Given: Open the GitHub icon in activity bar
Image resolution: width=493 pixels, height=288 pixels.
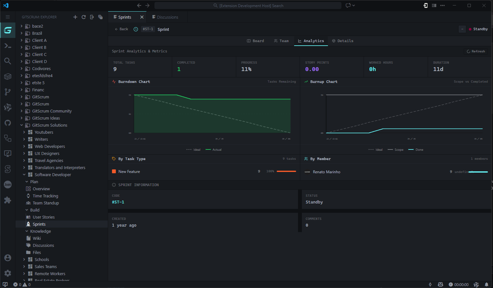Looking at the screenshot, I should [x=8, y=123].
